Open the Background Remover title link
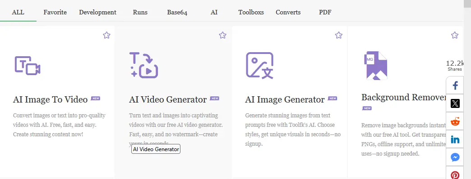 tap(404, 97)
